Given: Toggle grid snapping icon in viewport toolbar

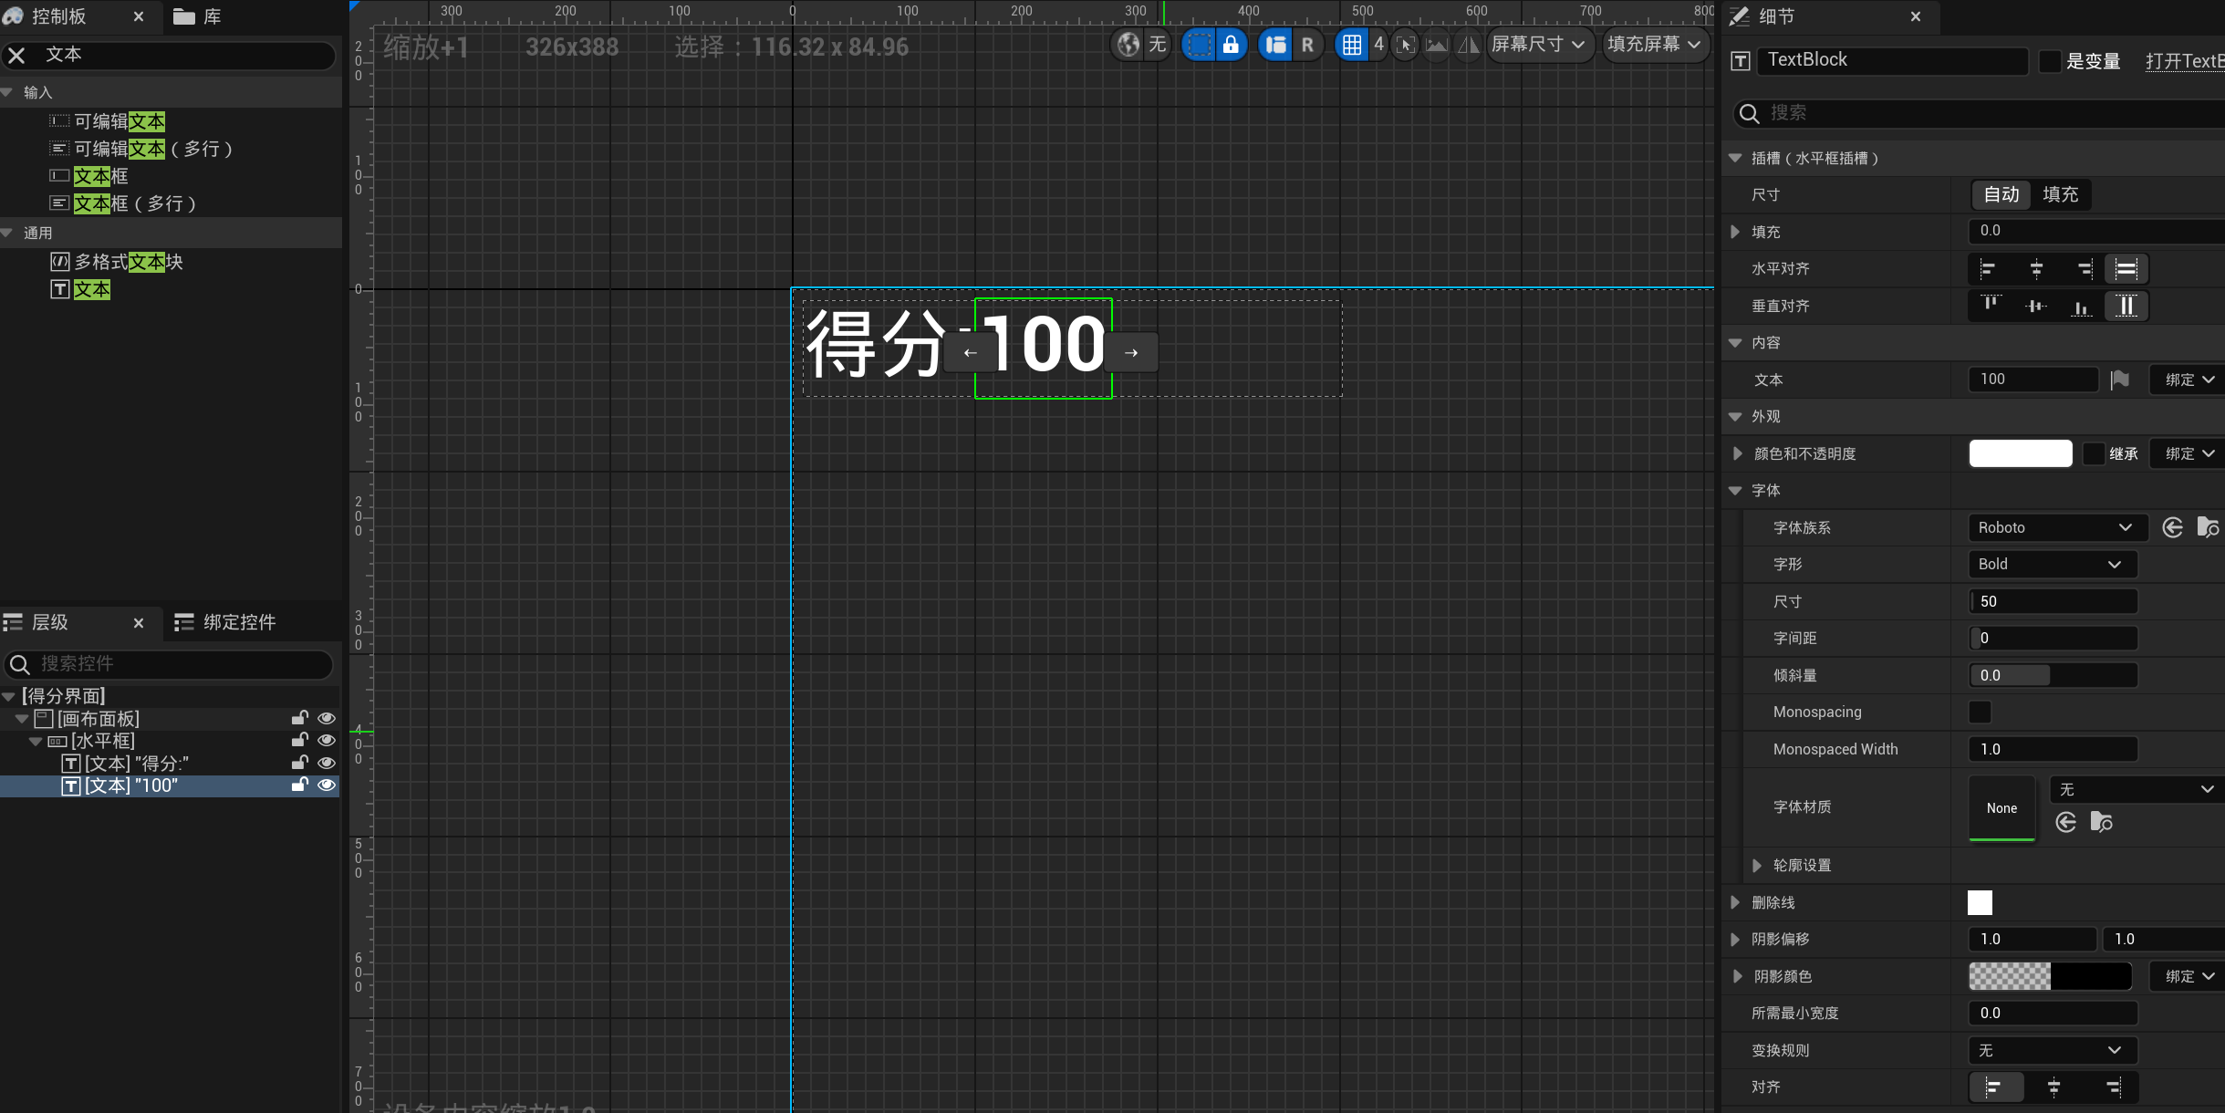Looking at the screenshot, I should (1352, 45).
